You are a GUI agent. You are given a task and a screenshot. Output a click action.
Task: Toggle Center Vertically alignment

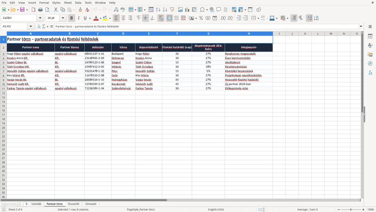point(145,18)
